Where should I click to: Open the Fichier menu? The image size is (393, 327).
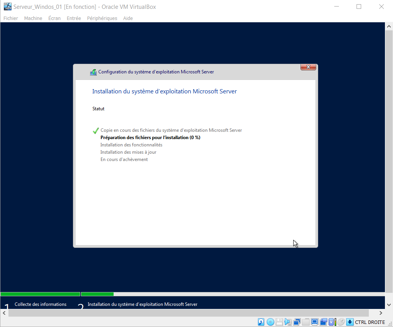[x=11, y=18]
